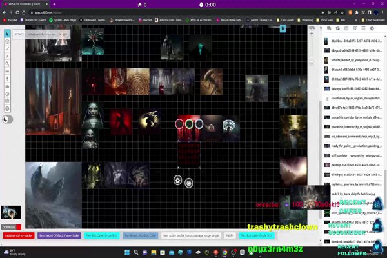Screen dimensions: 387x258
Task: Run active_profile_bonus_damage_range_single macro
Action: click(191, 236)
